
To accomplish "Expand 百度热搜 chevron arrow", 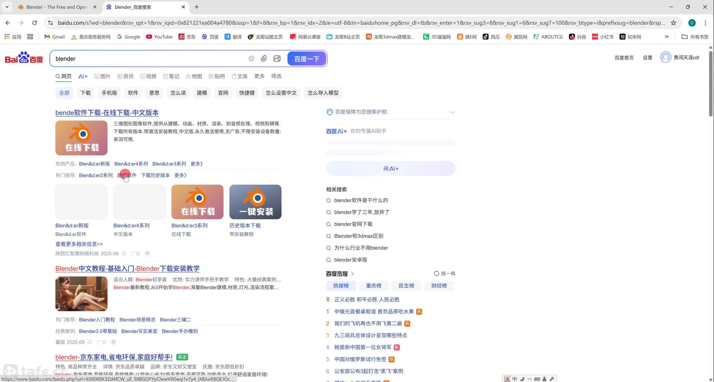I will [352, 274].
